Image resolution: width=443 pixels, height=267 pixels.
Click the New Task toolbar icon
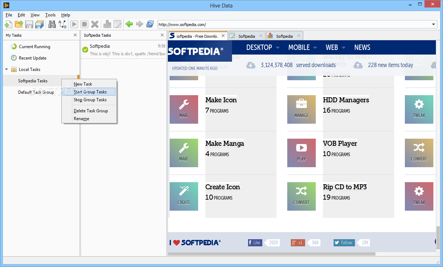[x=9, y=24]
